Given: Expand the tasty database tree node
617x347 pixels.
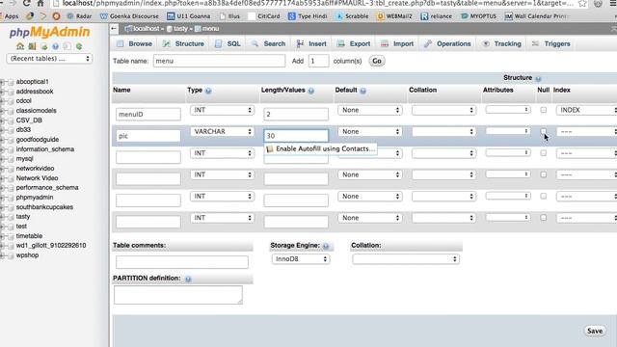Looking at the screenshot, I should [x=3, y=217].
